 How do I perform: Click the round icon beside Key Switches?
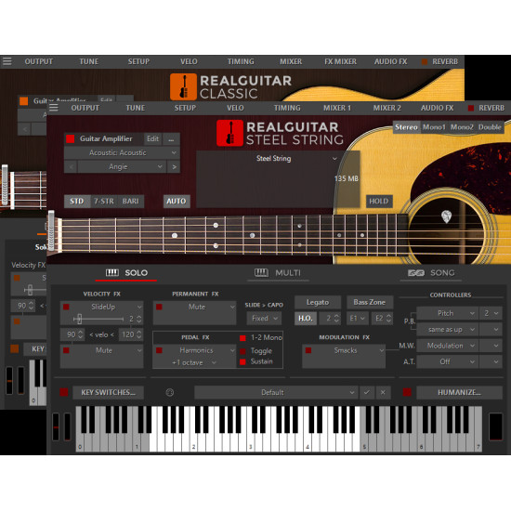170,392
